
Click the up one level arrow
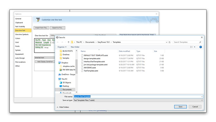pyautogui.click(x=69, y=42)
